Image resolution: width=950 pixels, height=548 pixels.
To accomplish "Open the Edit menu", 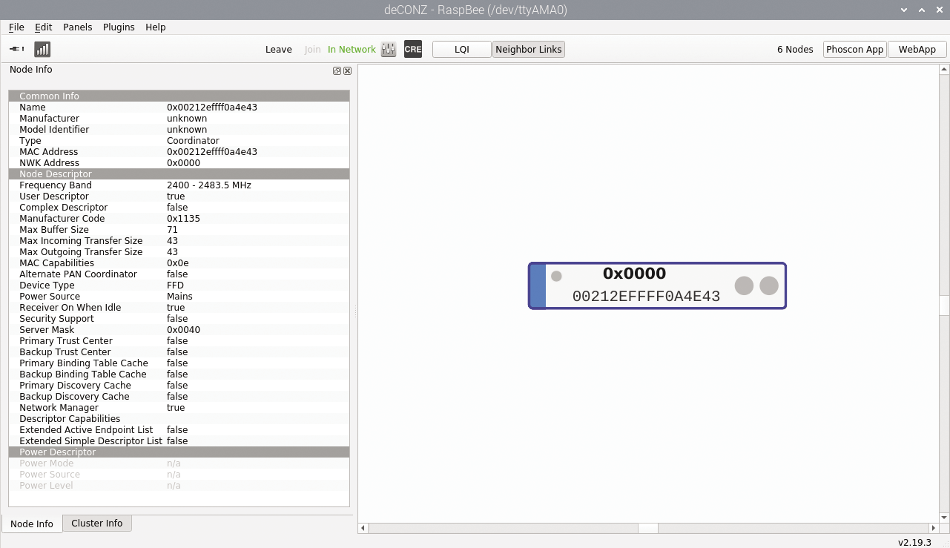I will (x=44, y=27).
